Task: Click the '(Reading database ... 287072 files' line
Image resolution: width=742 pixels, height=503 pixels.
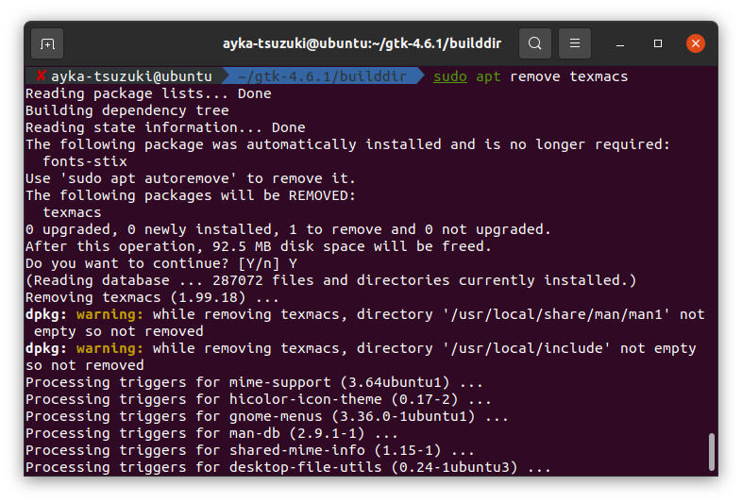Action: [330, 280]
